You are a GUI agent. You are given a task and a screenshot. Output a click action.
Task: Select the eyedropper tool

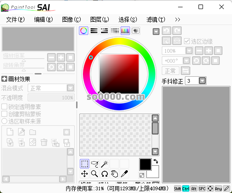point(124,173)
